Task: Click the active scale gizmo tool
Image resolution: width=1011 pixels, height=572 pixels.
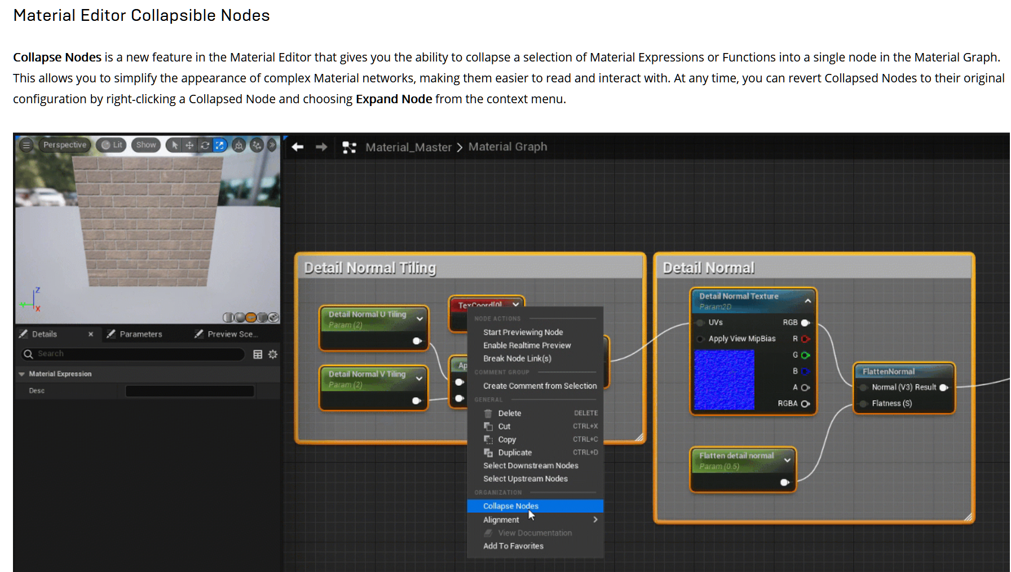Action: [x=219, y=146]
